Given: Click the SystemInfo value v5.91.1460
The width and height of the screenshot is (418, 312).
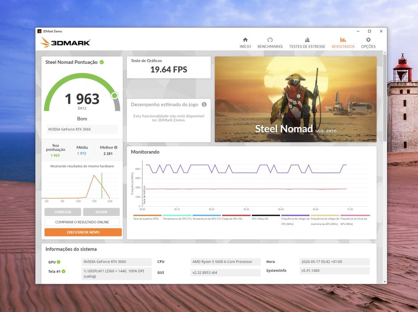Looking at the screenshot, I should pyautogui.click(x=334, y=271).
